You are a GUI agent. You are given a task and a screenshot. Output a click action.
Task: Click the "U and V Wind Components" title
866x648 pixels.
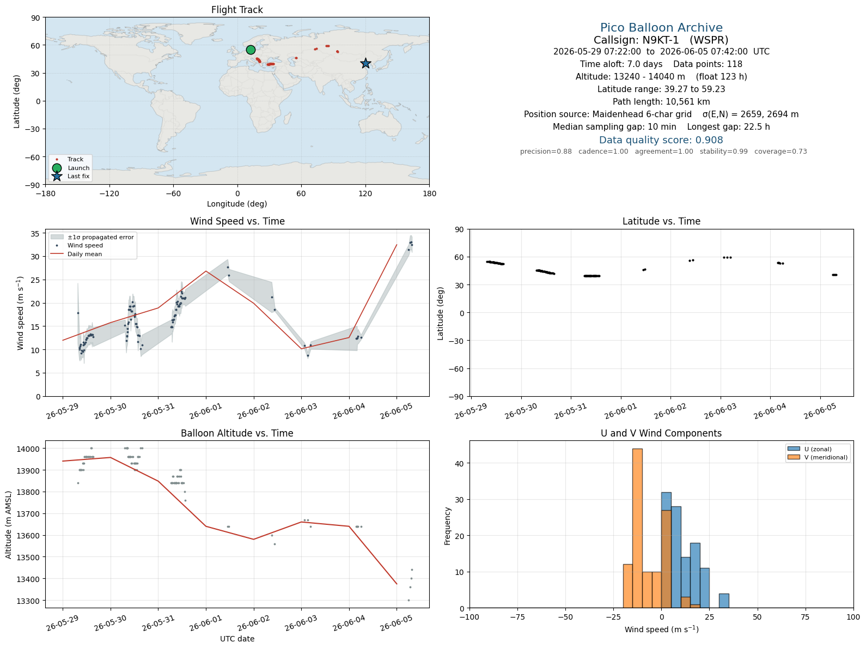661,433
